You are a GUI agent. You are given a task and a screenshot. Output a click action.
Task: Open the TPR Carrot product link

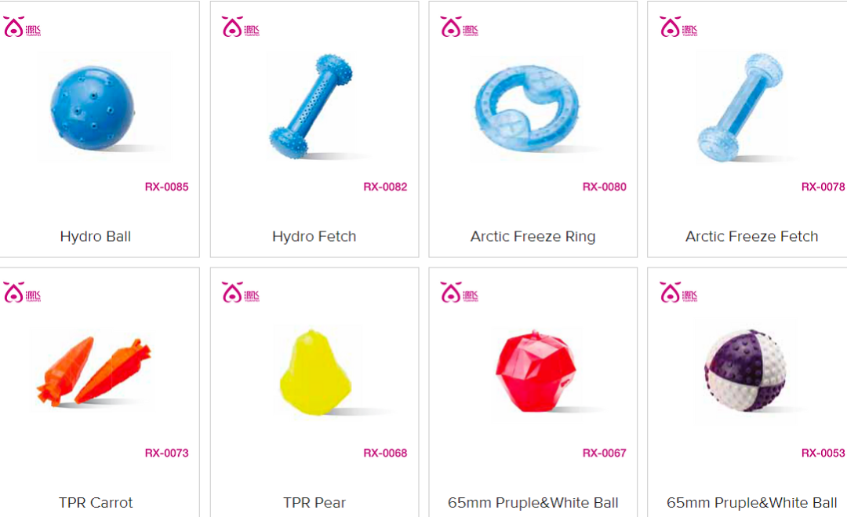pyautogui.click(x=96, y=503)
